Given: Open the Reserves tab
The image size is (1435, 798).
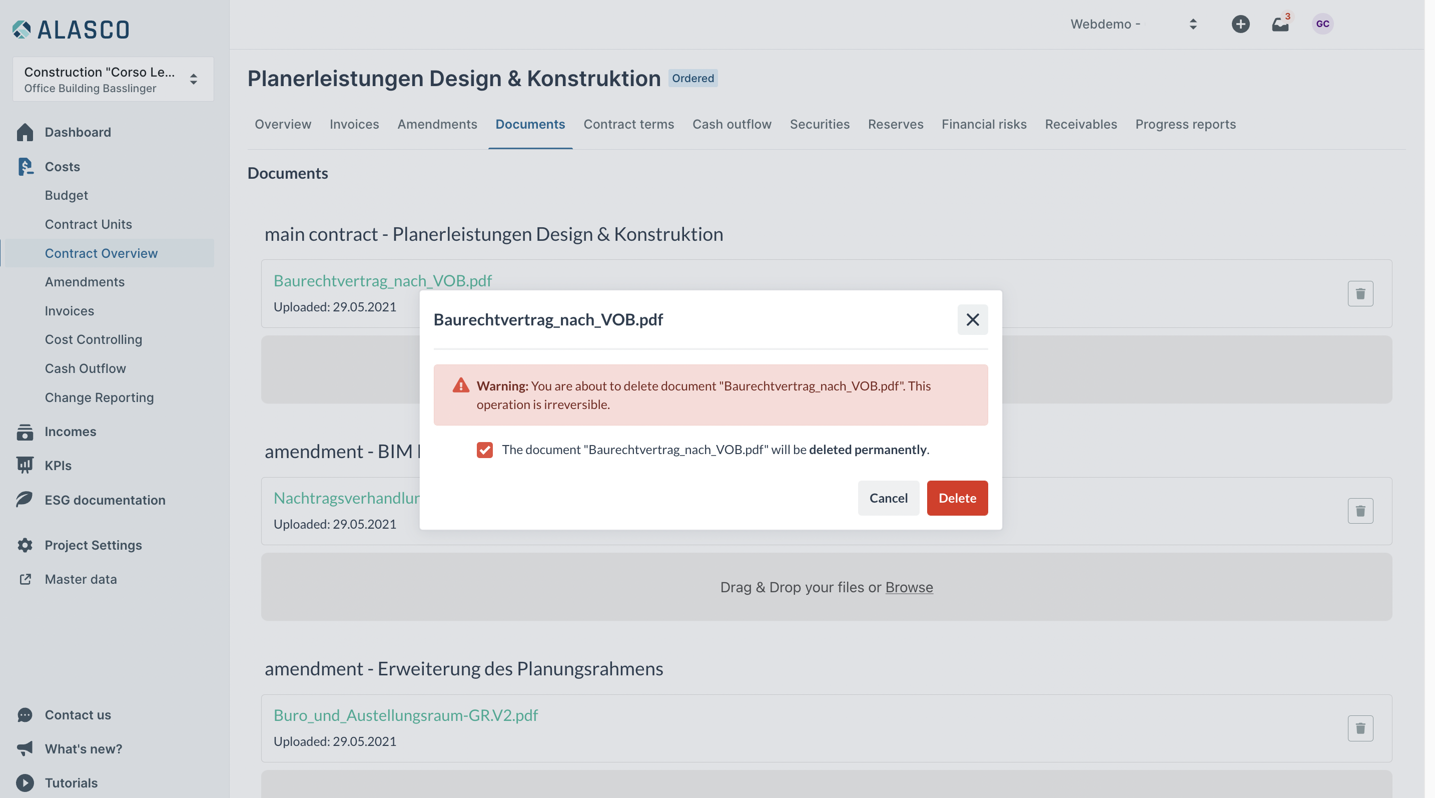Looking at the screenshot, I should point(896,124).
